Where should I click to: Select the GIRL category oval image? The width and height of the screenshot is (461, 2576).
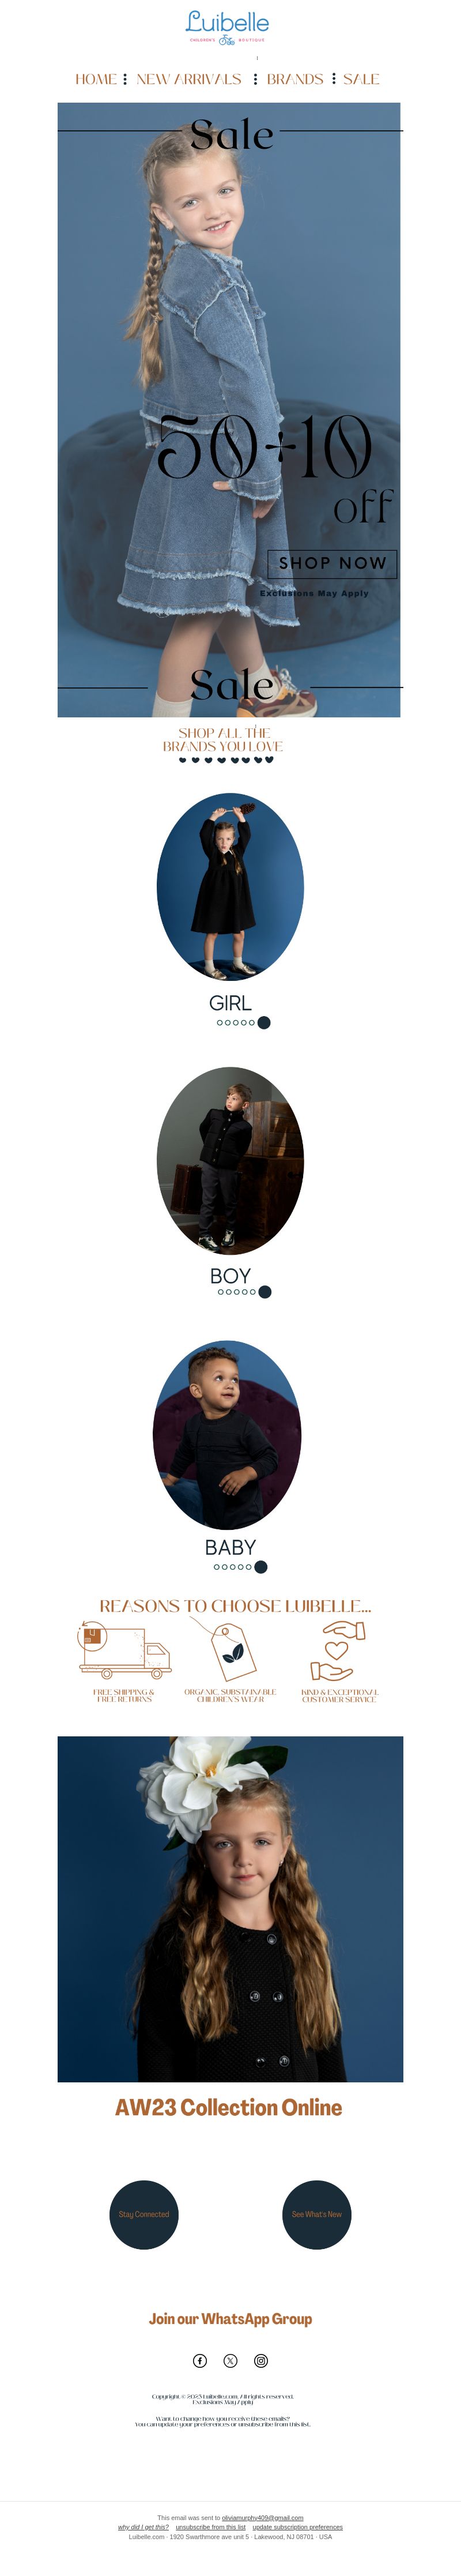click(x=230, y=886)
